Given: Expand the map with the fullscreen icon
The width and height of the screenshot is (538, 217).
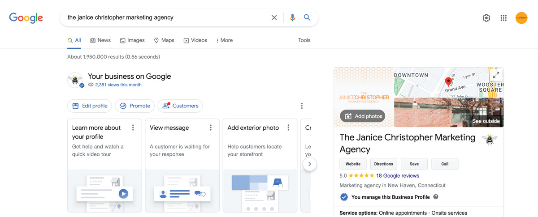Looking at the screenshot, I should (496, 75).
